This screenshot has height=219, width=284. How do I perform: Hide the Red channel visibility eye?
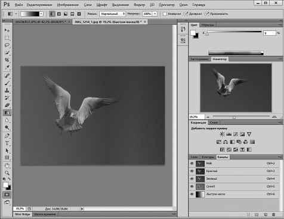[x=192, y=171]
